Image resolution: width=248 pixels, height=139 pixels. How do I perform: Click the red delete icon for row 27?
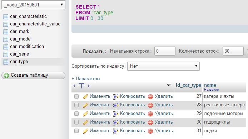click(x=150, y=97)
